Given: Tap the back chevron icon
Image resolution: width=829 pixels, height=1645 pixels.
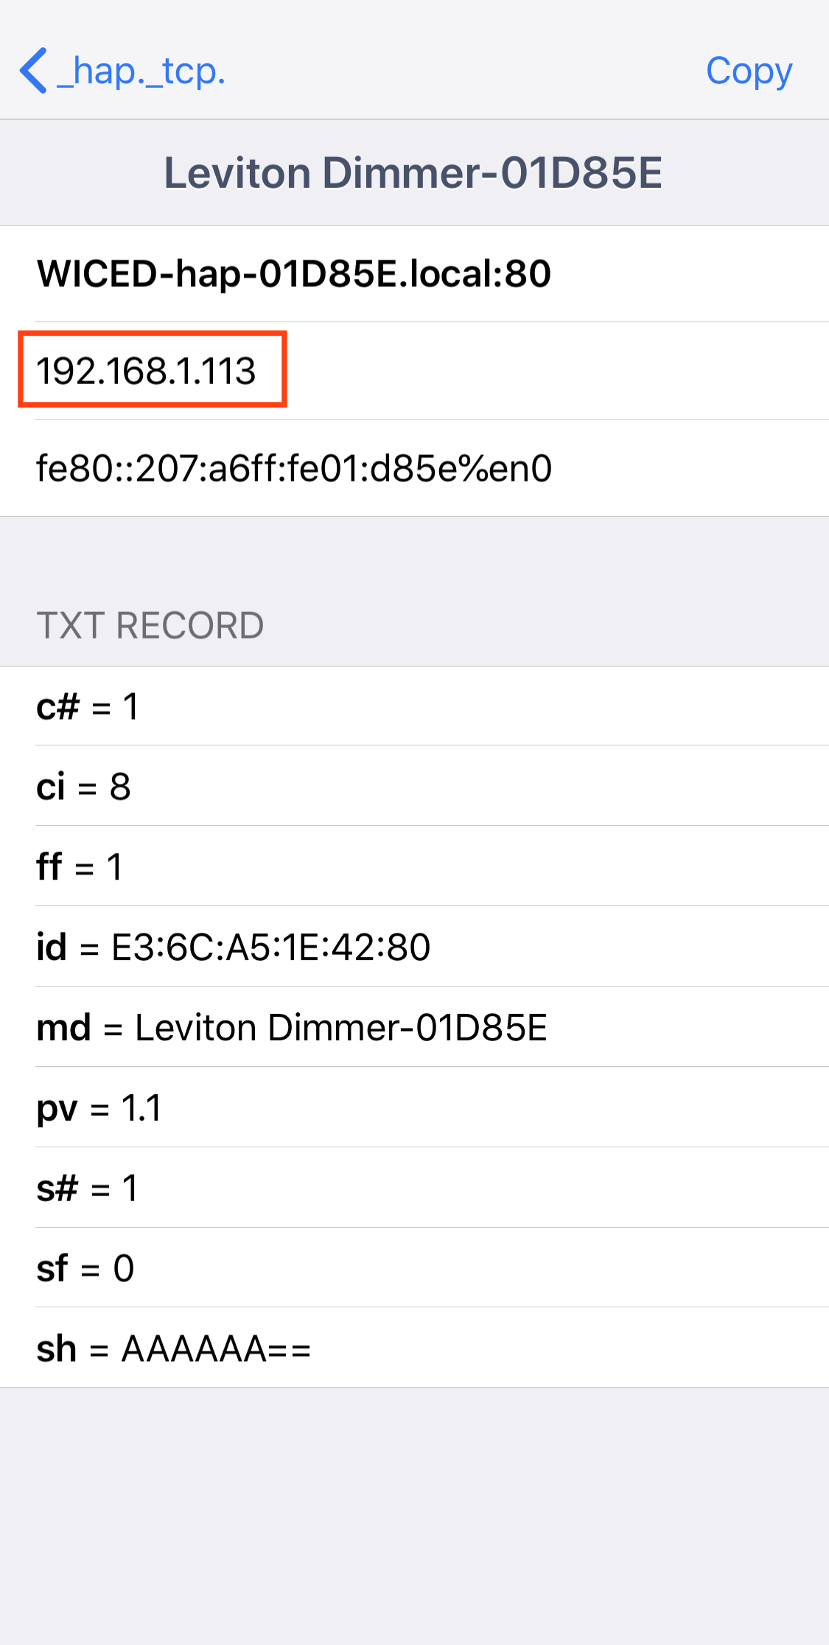Looking at the screenshot, I should [34, 71].
